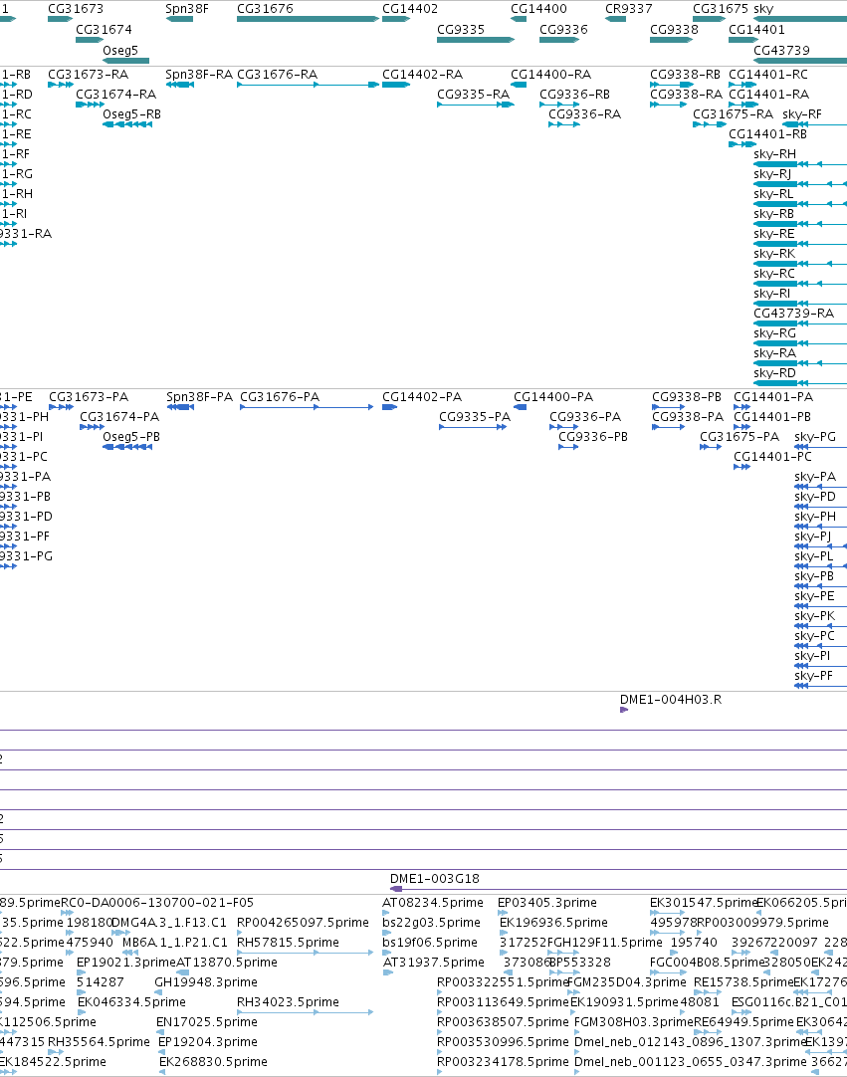The height and width of the screenshot is (1077, 847).
Task: Select the CG31676-PA protein label
Action: click(x=280, y=397)
